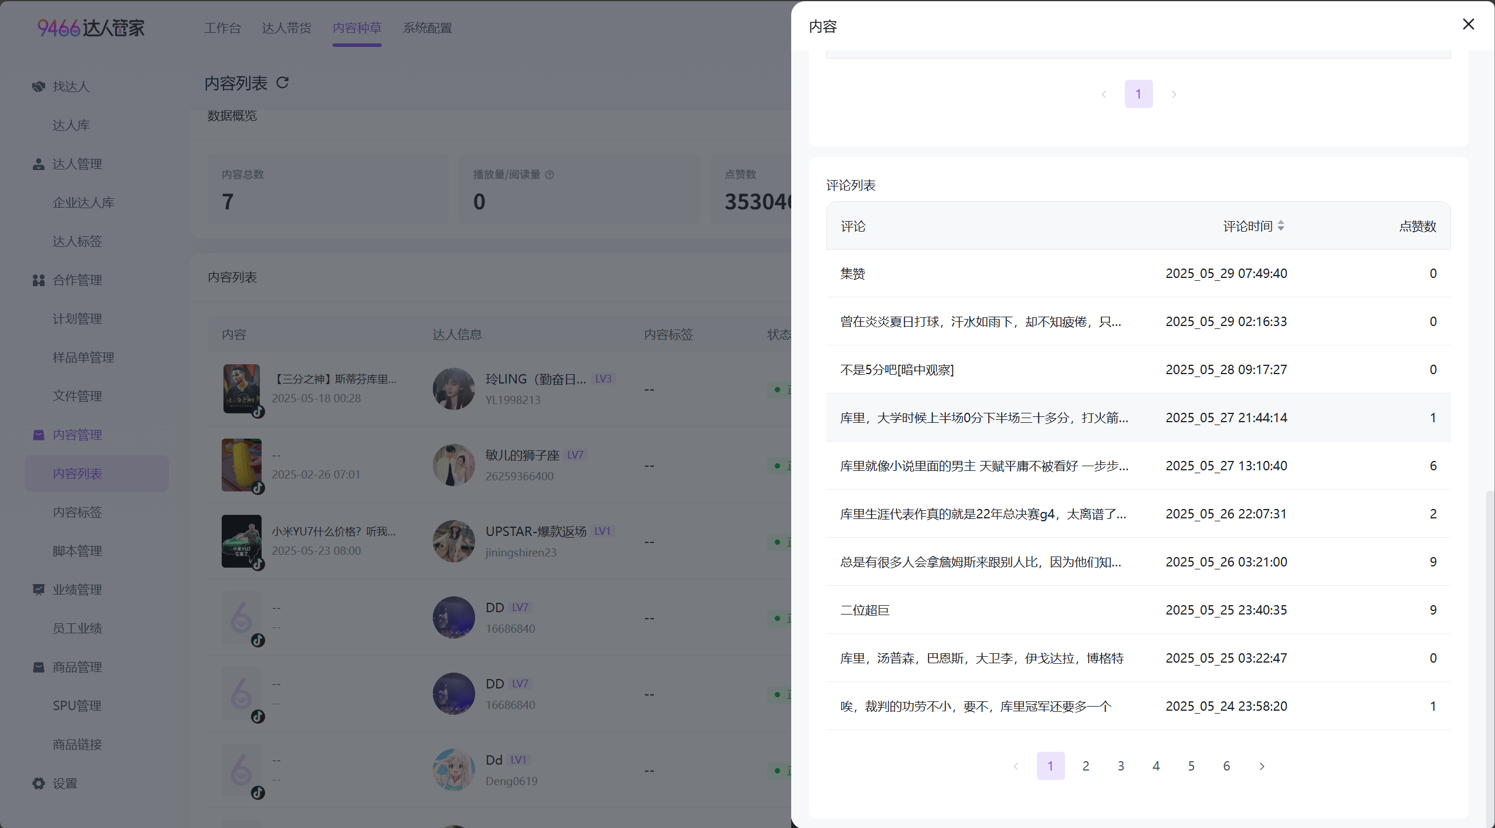The width and height of the screenshot is (1495, 828).
Task: Click page 1 in upper pagination
Action: [1138, 94]
